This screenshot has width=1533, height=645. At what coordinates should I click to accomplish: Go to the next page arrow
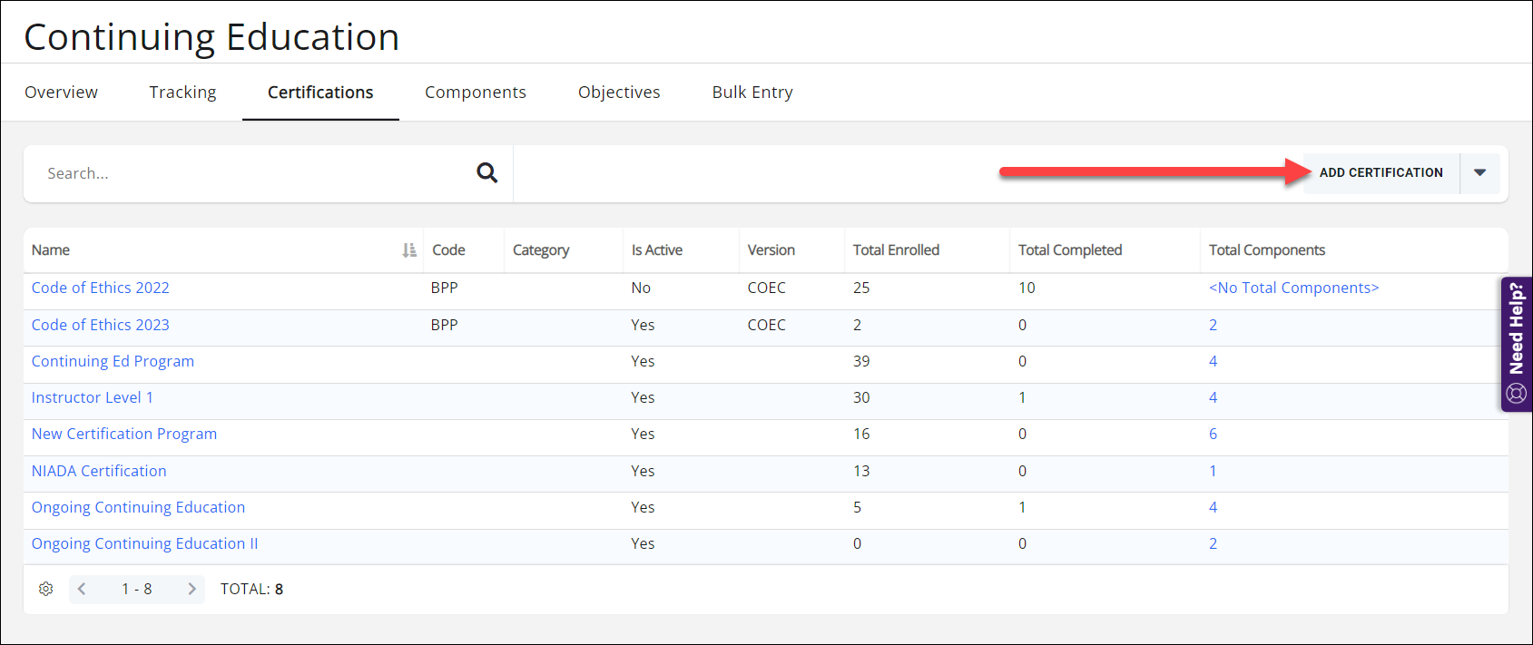tap(192, 589)
